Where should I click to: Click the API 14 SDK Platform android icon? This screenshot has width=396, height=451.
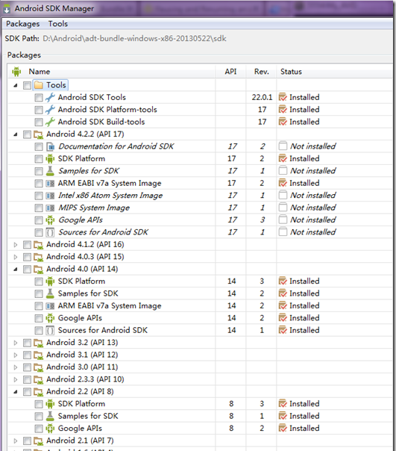coord(50,282)
